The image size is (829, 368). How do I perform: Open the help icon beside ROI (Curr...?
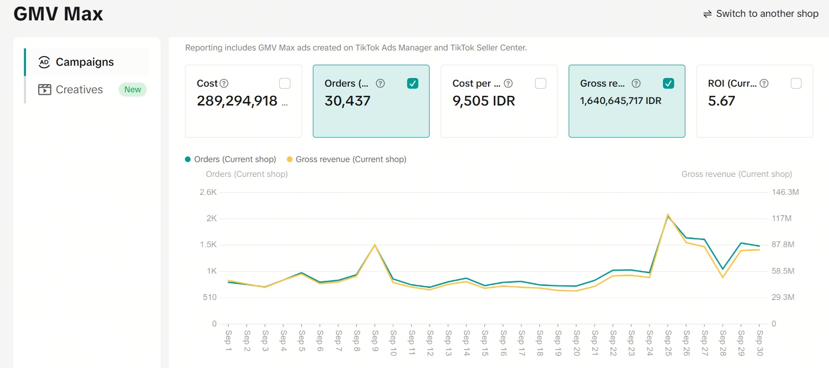[x=764, y=83]
